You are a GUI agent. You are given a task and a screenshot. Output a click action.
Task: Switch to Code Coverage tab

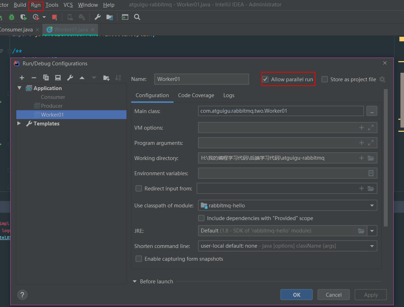click(196, 95)
